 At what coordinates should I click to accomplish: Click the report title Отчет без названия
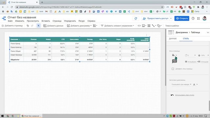[22, 17]
